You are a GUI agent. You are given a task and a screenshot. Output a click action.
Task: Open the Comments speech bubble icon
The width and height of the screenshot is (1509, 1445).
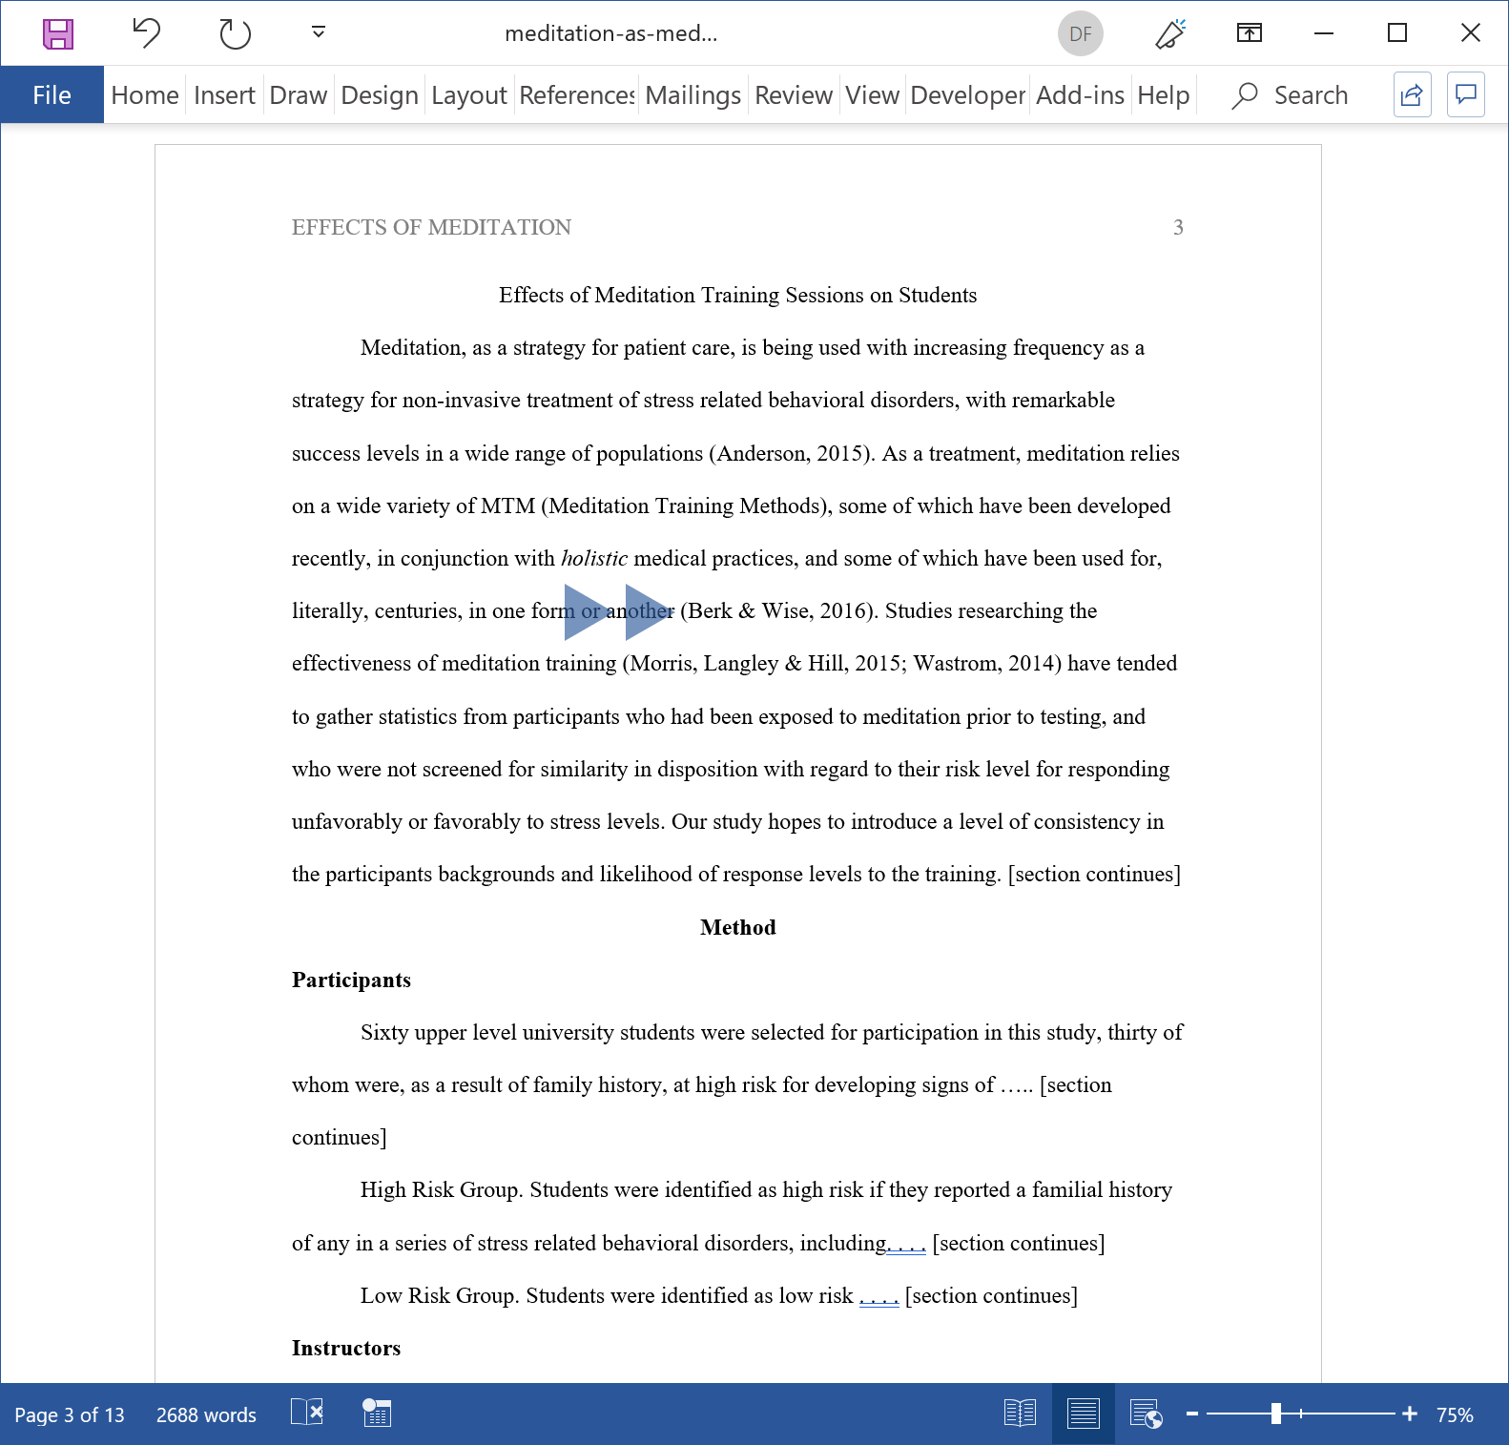pos(1465,94)
